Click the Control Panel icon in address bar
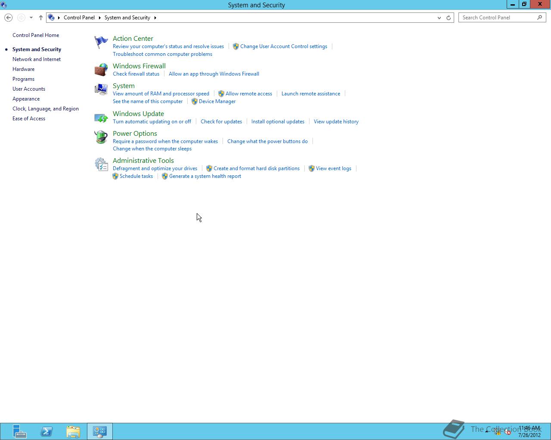 [51, 18]
